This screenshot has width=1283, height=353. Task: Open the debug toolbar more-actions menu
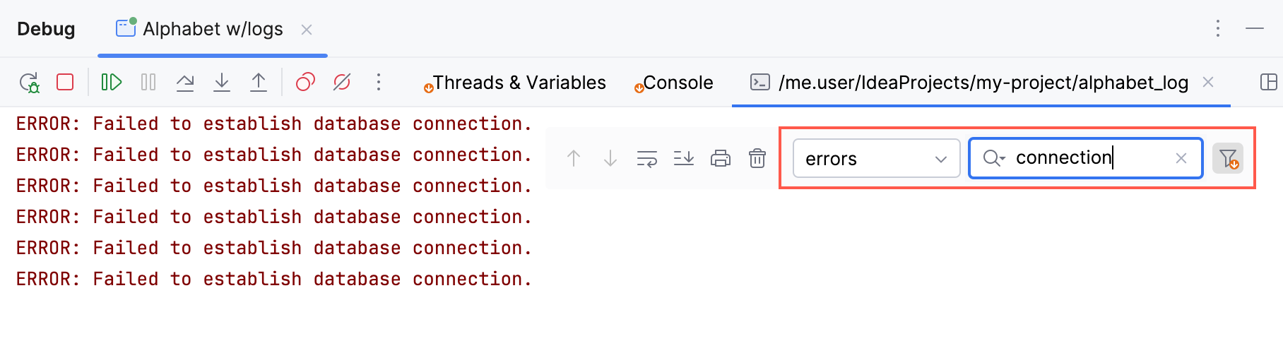coord(379,83)
